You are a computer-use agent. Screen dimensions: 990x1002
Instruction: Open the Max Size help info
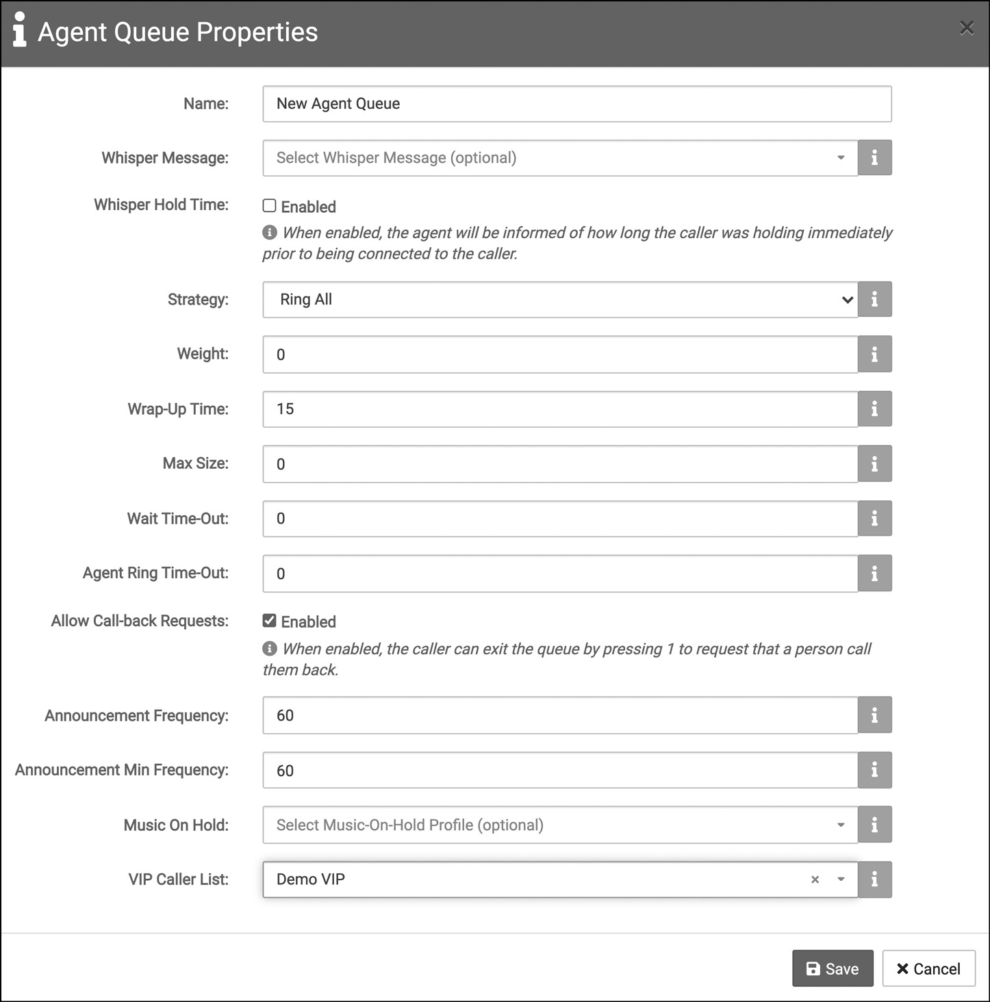[874, 463]
